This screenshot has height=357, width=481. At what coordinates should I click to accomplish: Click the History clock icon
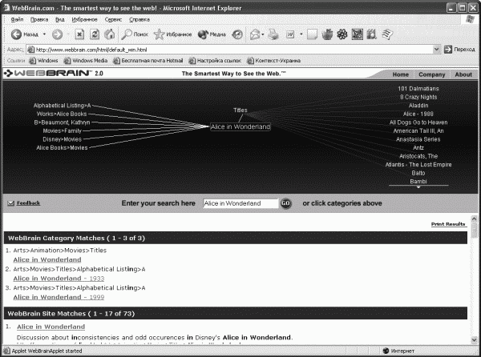point(237,34)
